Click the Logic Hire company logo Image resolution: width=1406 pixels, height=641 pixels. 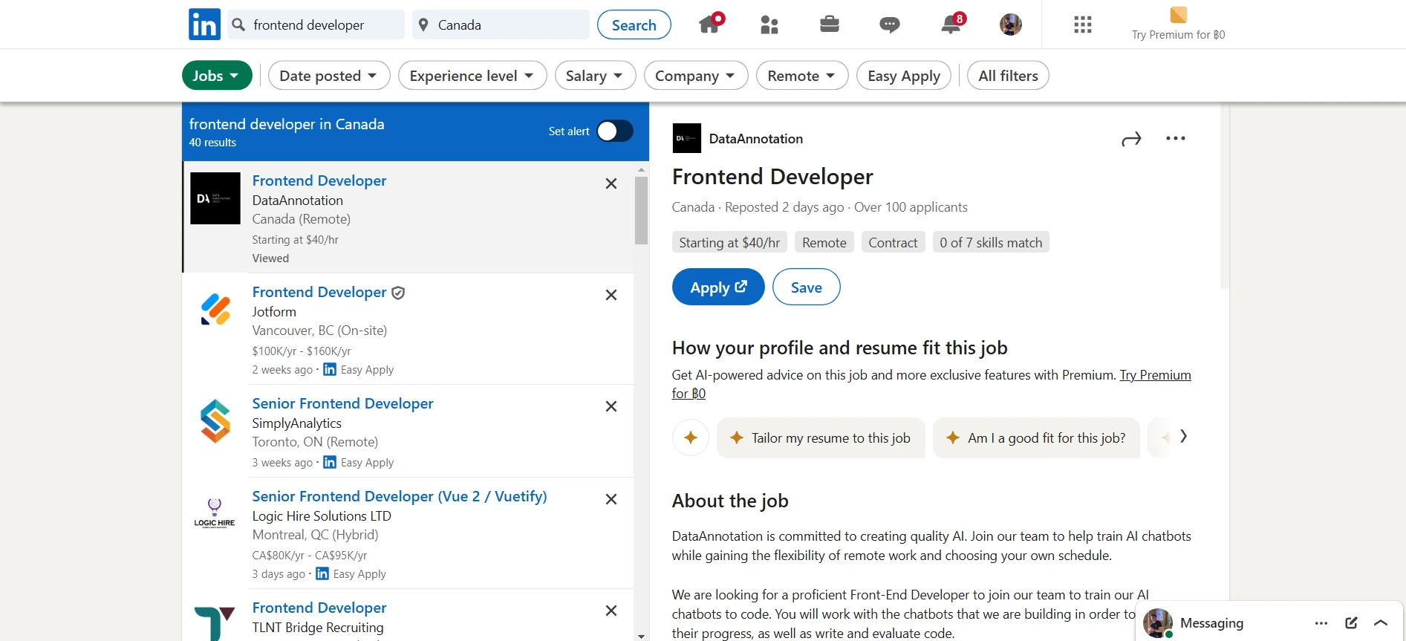tap(215, 513)
